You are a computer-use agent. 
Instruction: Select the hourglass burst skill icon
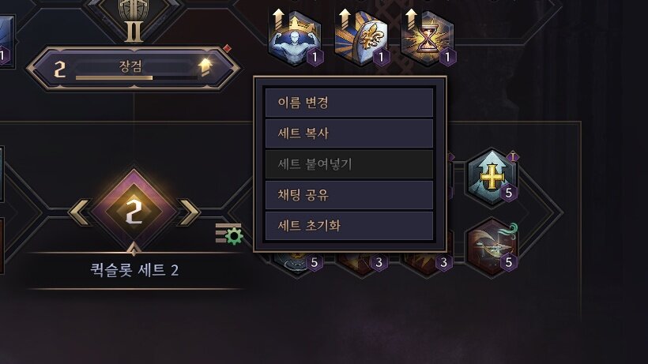(x=428, y=39)
